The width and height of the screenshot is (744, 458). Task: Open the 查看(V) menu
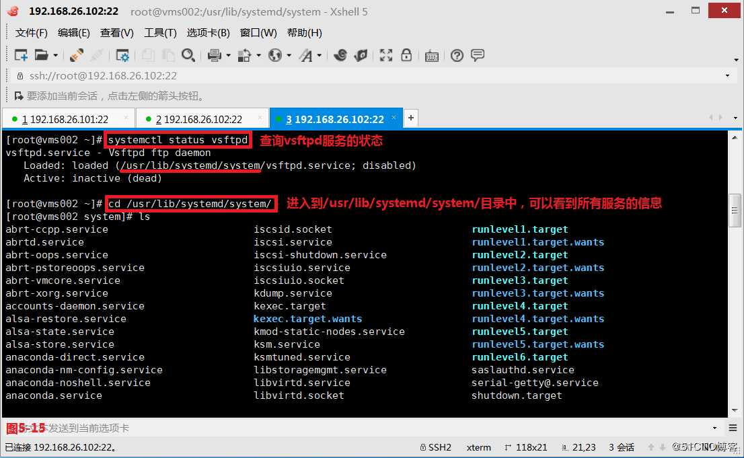coord(117,33)
